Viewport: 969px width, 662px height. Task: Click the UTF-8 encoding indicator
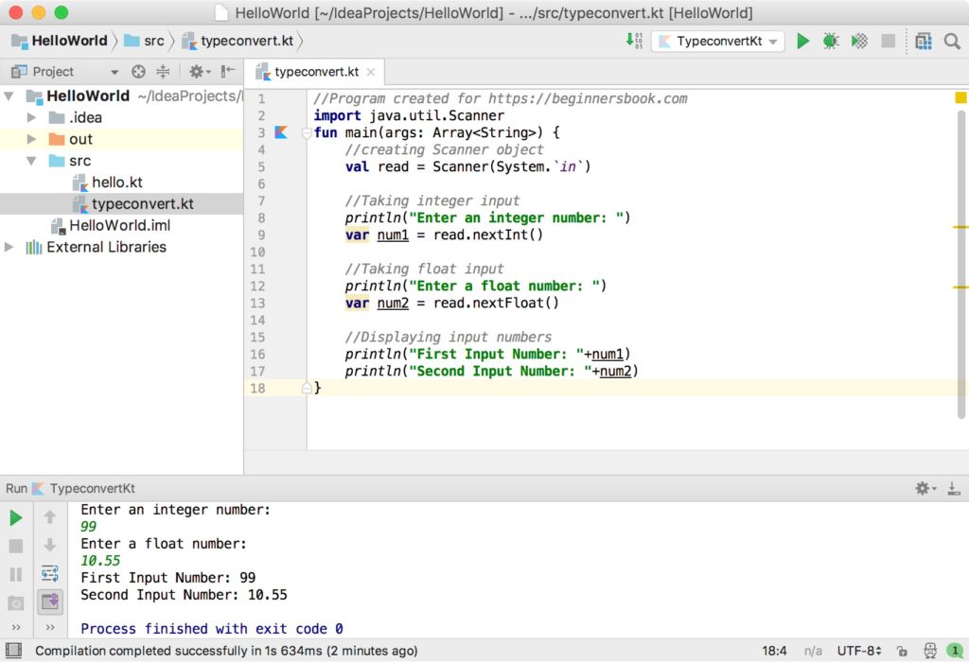click(x=858, y=651)
